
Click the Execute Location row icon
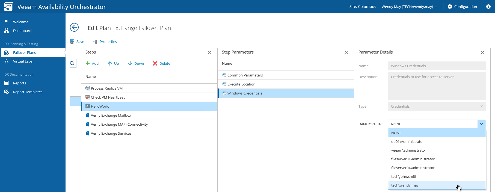click(x=224, y=84)
